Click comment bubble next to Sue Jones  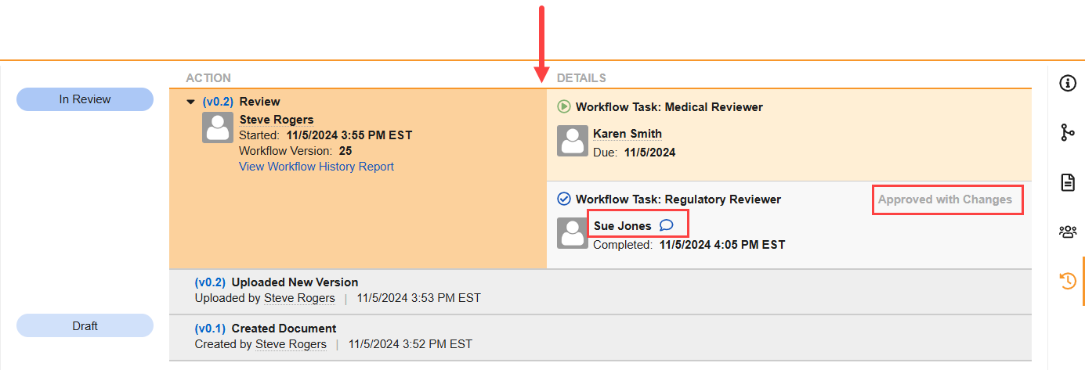(x=667, y=225)
